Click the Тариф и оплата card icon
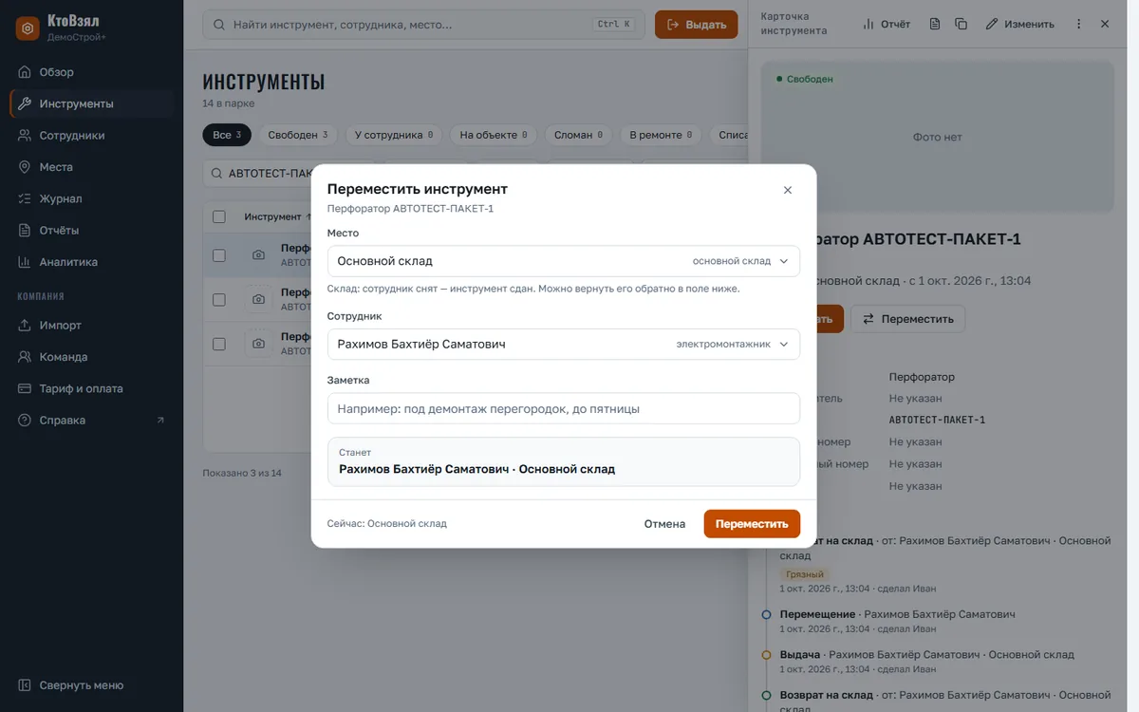Image resolution: width=1139 pixels, height=712 pixels. click(26, 388)
